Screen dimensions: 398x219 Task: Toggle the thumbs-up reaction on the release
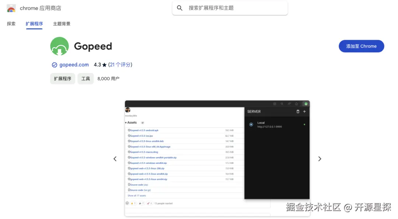(132, 203)
